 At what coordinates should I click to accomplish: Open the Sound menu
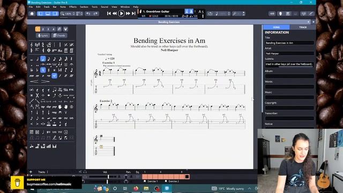coord(105,7)
